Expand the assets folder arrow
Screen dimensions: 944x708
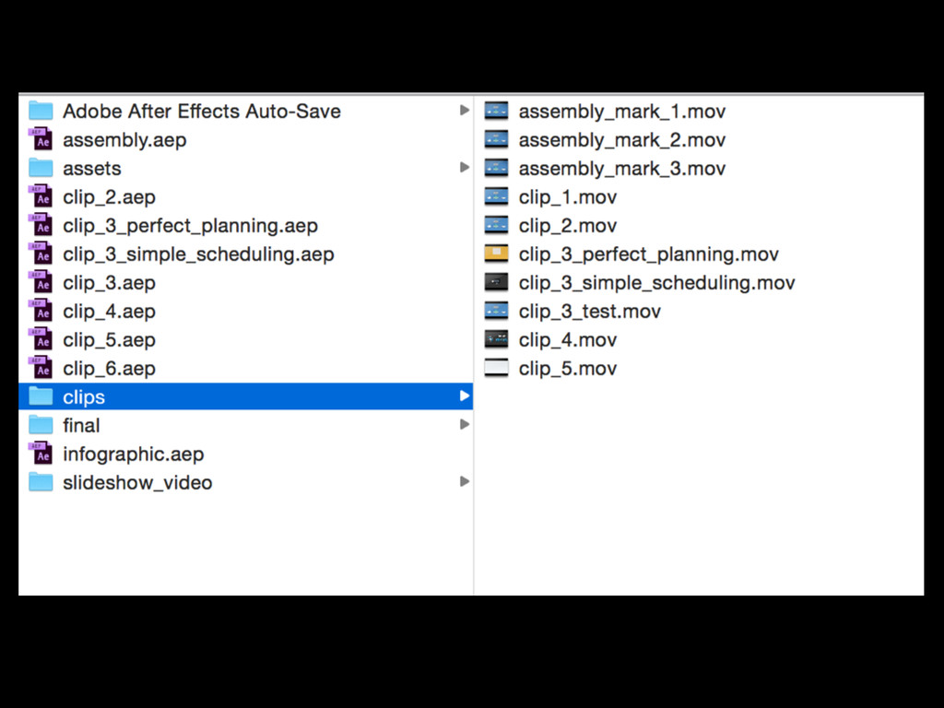[465, 169]
